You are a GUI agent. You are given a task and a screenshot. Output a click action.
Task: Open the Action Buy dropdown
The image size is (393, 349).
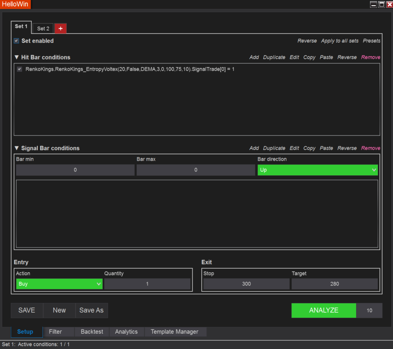[x=59, y=284]
